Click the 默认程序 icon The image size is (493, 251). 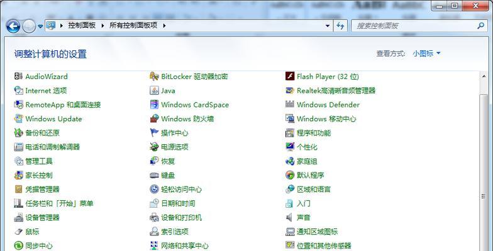click(289, 176)
